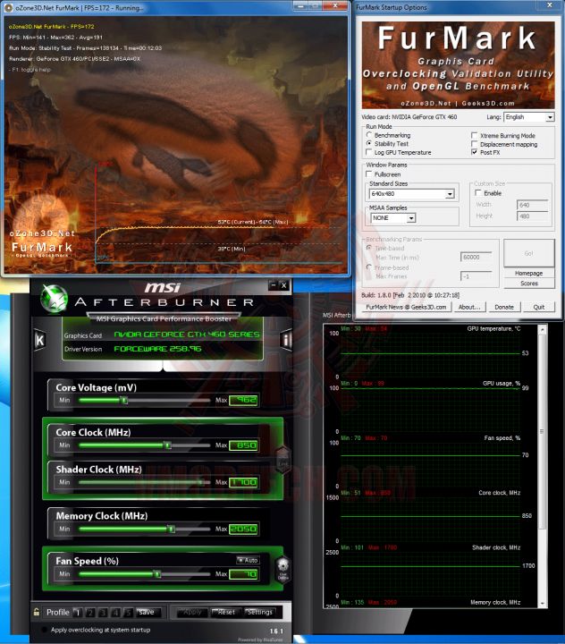Click the Max Frames field
565x644 pixels.
pos(476,276)
